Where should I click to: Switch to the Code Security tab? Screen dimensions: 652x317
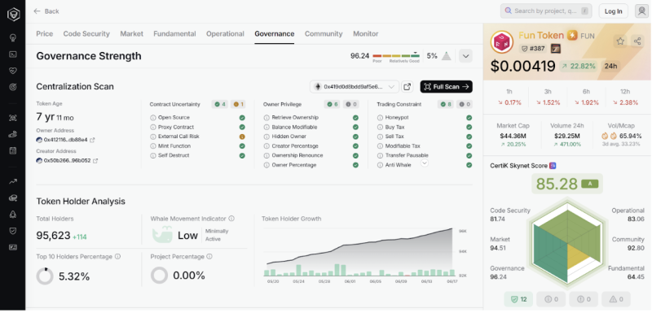point(86,33)
